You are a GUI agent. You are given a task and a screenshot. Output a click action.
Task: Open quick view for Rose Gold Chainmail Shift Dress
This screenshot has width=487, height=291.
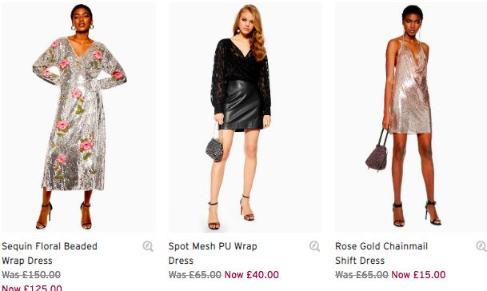click(x=481, y=246)
